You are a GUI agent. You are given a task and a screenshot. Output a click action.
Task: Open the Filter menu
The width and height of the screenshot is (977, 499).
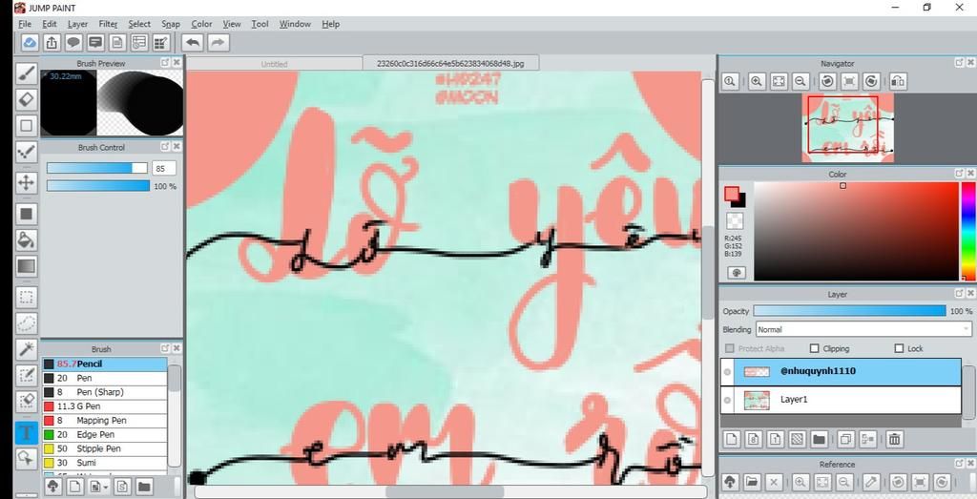click(x=109, y=24)
